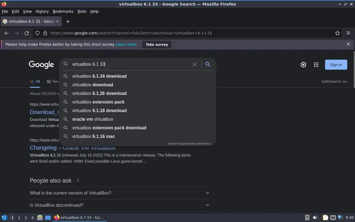Select suggestion virtualbox download
The height and width of the screenshot is (222, 355).
(x=138, y=85)
